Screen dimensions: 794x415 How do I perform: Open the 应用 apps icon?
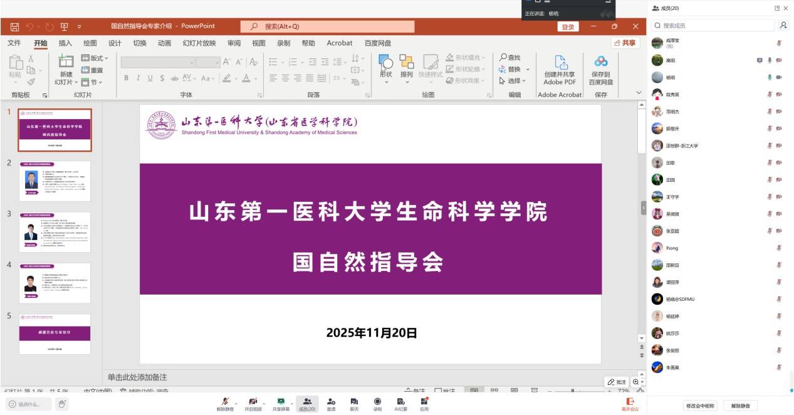[x=424, y=401]
